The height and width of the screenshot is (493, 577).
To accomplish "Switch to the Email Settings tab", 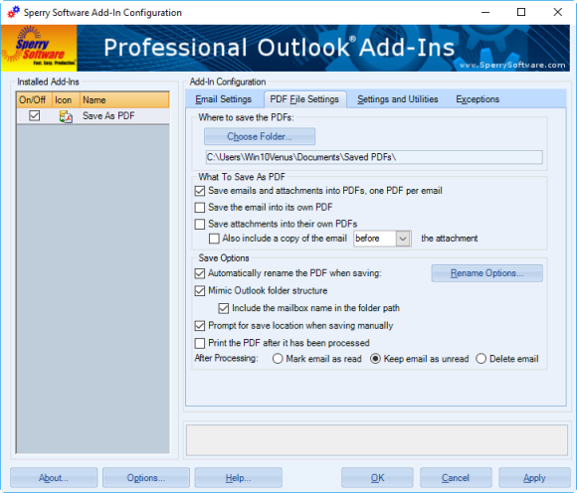I will click(x=223, y=99).
